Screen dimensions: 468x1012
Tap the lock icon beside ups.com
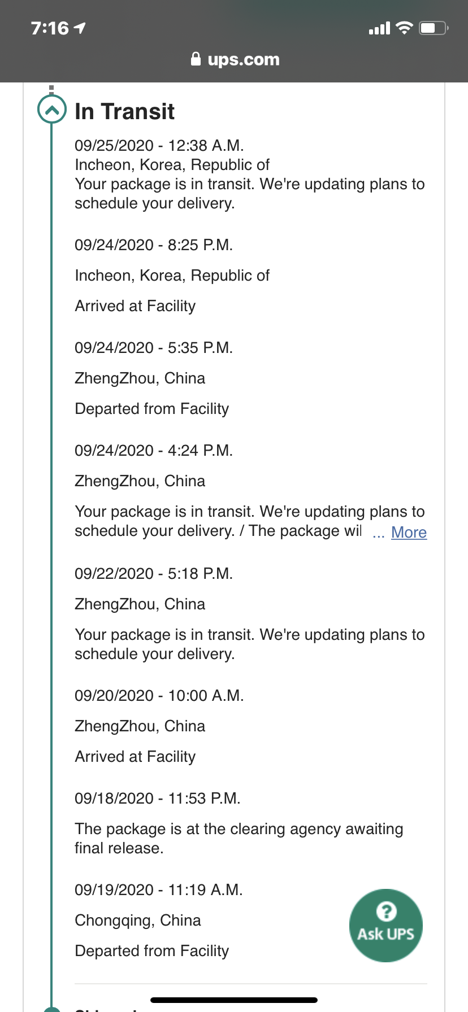coord(196,59)
